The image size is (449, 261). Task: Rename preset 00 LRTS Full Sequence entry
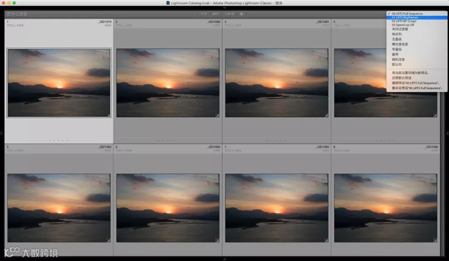417,88
